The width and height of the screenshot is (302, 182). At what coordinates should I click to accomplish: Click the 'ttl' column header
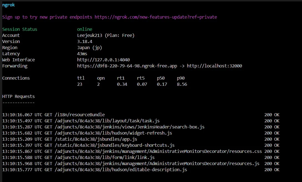tap(81, 78)
